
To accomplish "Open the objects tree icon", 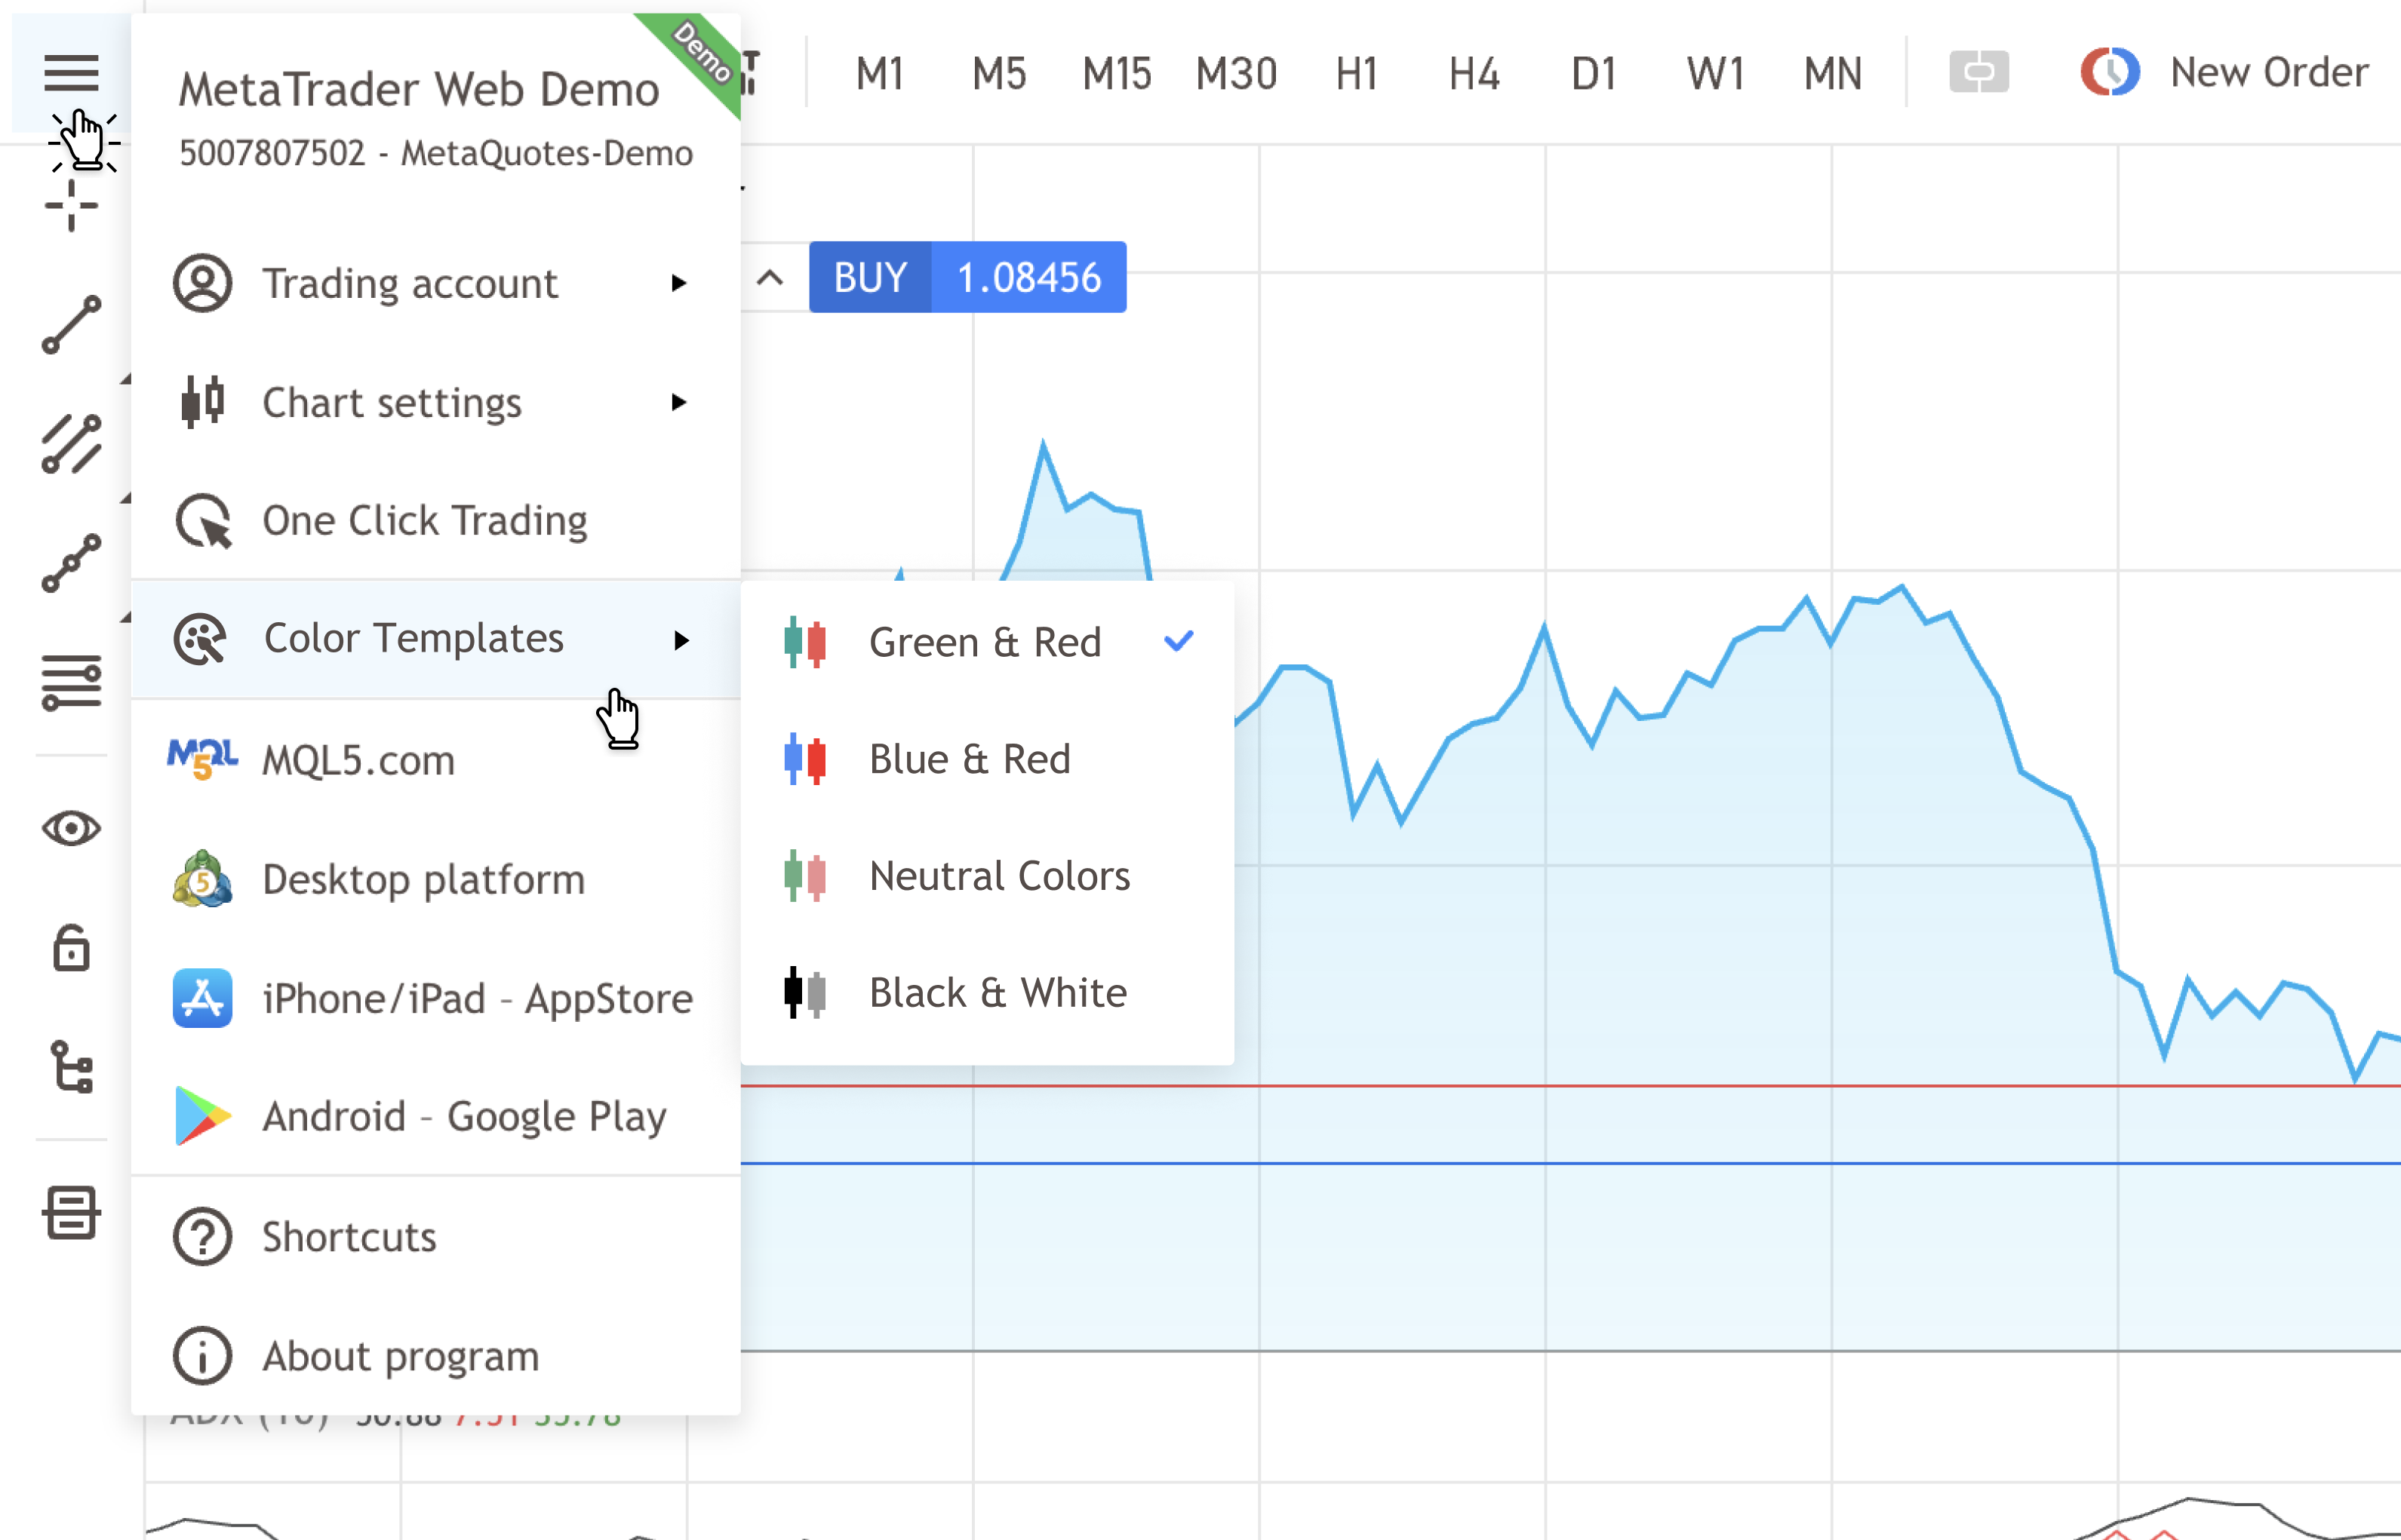I will (71, 1067).
